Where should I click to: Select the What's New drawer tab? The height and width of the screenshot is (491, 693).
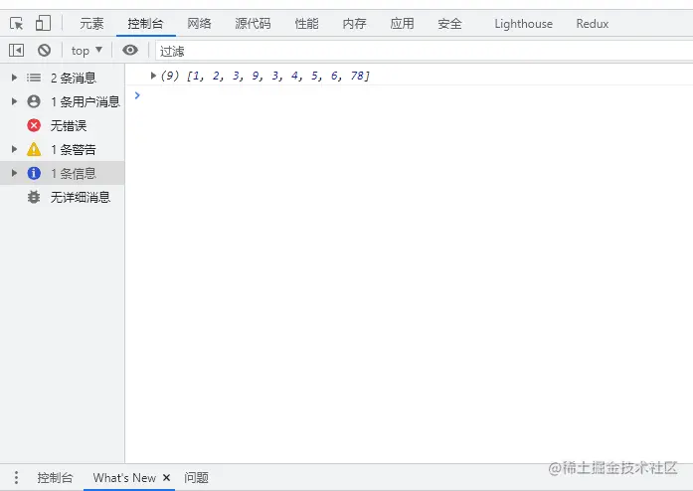[x=124, y=478]
